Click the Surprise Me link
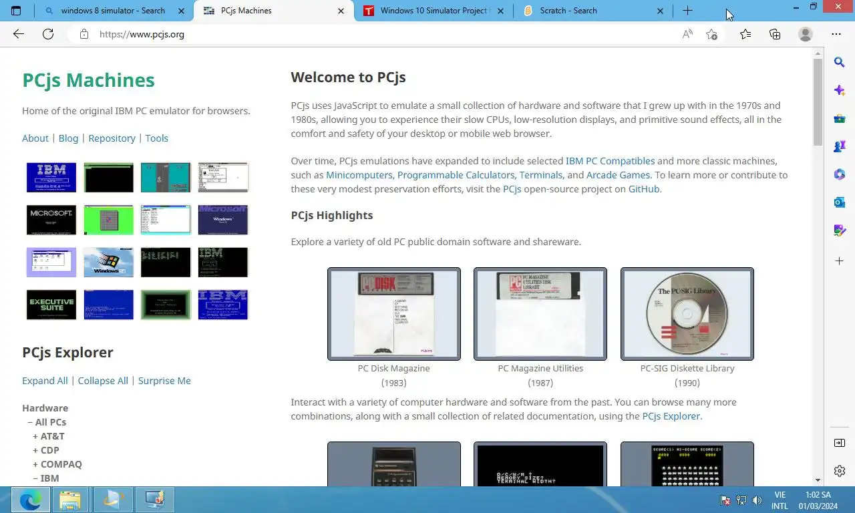This screenshot has height=513, width=855. [x=164, y=381]
